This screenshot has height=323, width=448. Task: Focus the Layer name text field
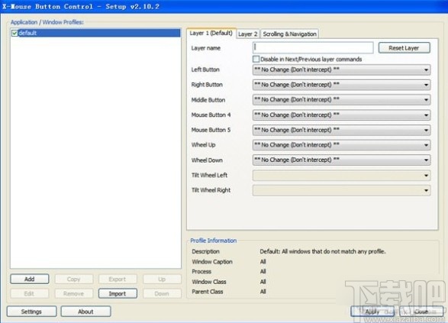coord(313,48)
